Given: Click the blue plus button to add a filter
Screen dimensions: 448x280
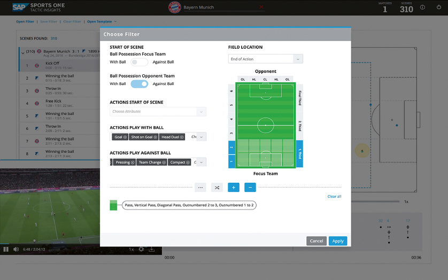Looking at the screenshot, I should click(233, 187).
